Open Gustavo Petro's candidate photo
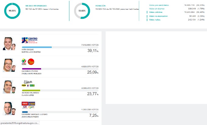The image size is (207, 125). (x=8, y=65)
